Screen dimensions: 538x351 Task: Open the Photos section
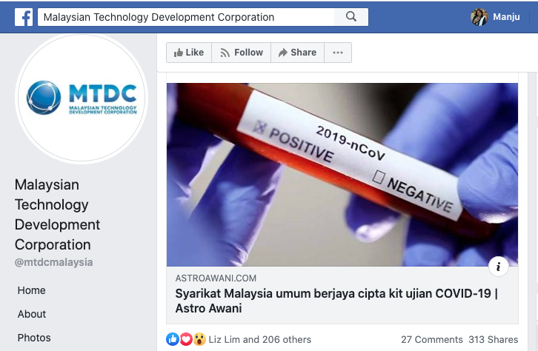click(34, 338)
